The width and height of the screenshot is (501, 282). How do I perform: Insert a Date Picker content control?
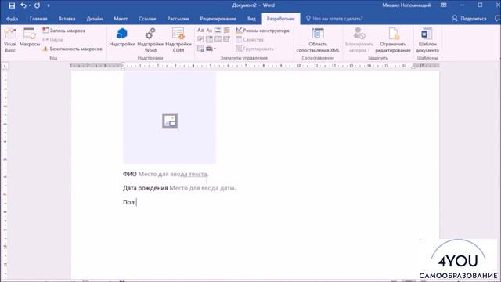226,39
